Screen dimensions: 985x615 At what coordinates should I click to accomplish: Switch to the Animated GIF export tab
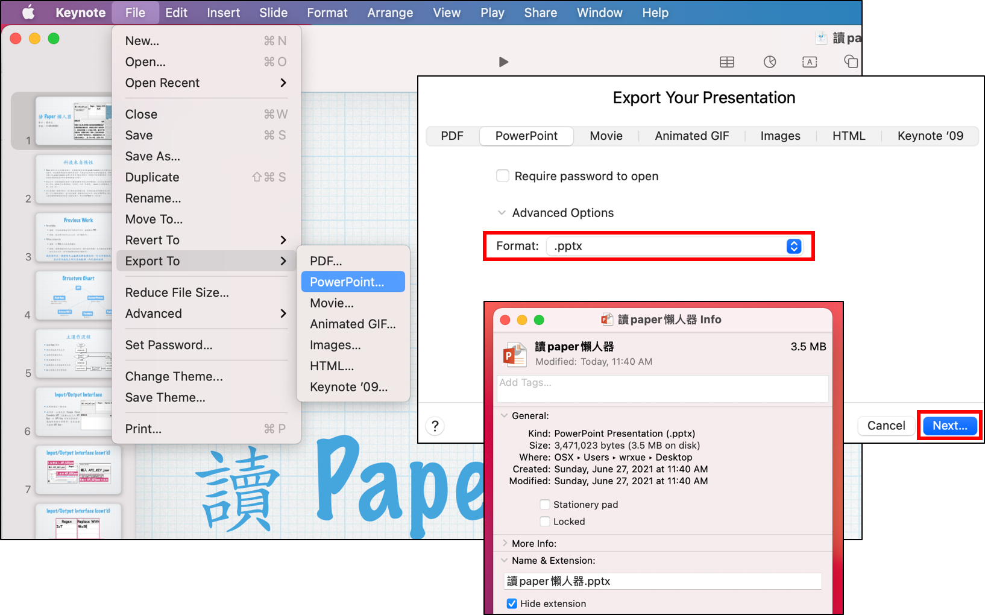692,136
